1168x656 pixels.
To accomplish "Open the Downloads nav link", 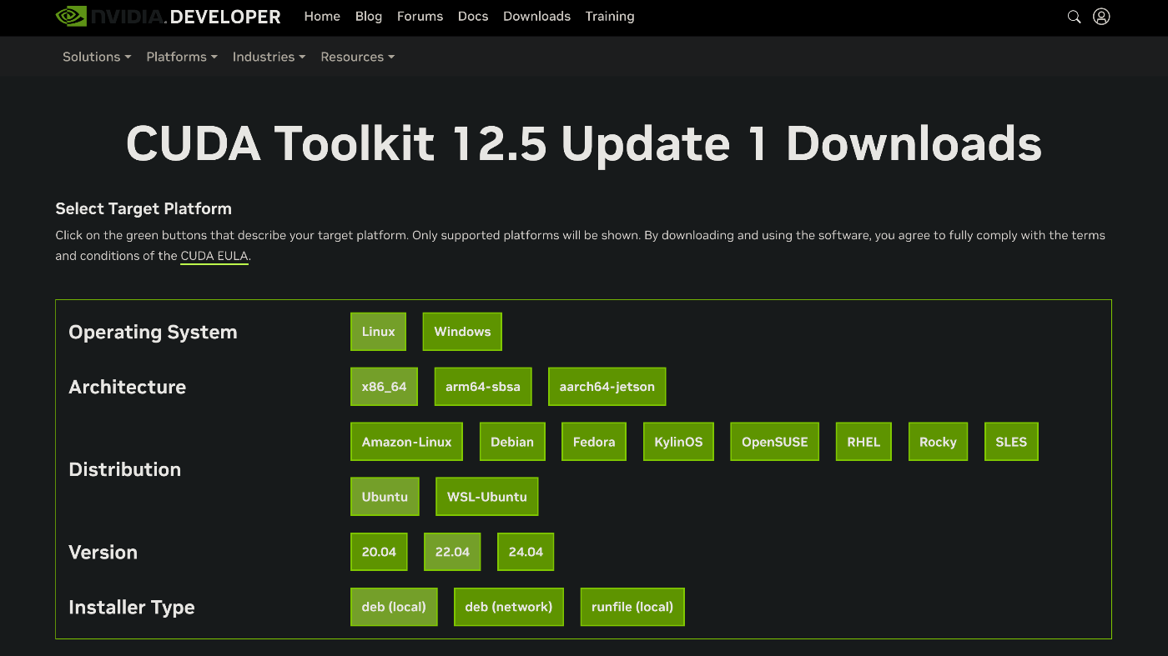I will pyautogui.click(x=536, y=17).
